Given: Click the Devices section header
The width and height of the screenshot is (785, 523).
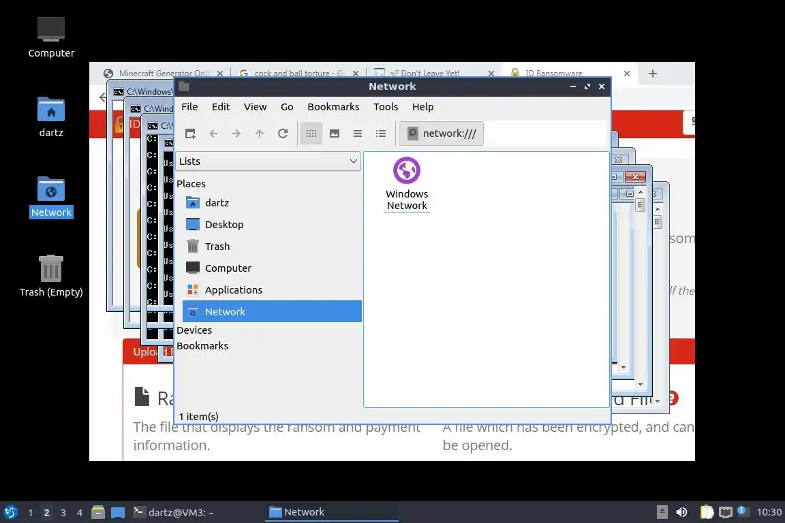Looking at the screenshot, I should [194, 330].
